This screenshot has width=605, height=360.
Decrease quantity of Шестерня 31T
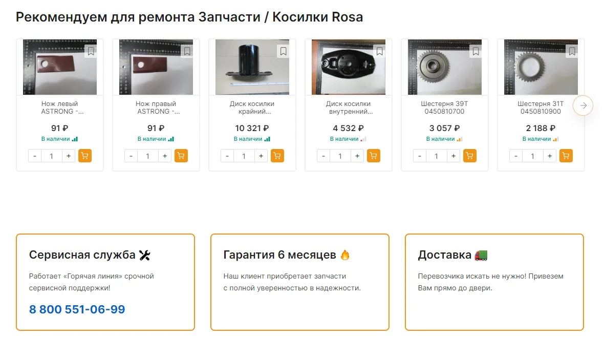click(x=516, y=156)
